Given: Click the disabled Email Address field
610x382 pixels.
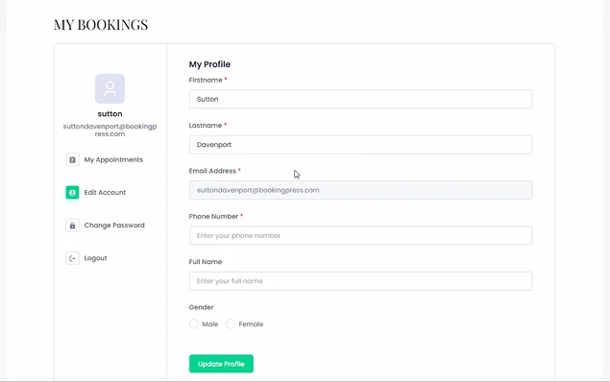Looking at the screenshot, I should tap(360, 190).
